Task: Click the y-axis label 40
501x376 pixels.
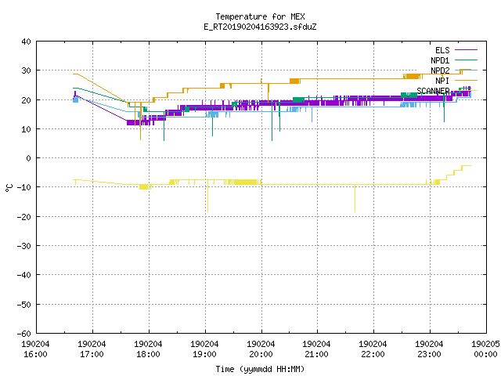Action: tap(26, 42)
